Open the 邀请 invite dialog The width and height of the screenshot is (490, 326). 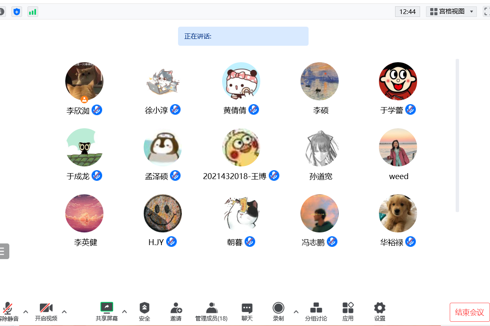point(176,312)
